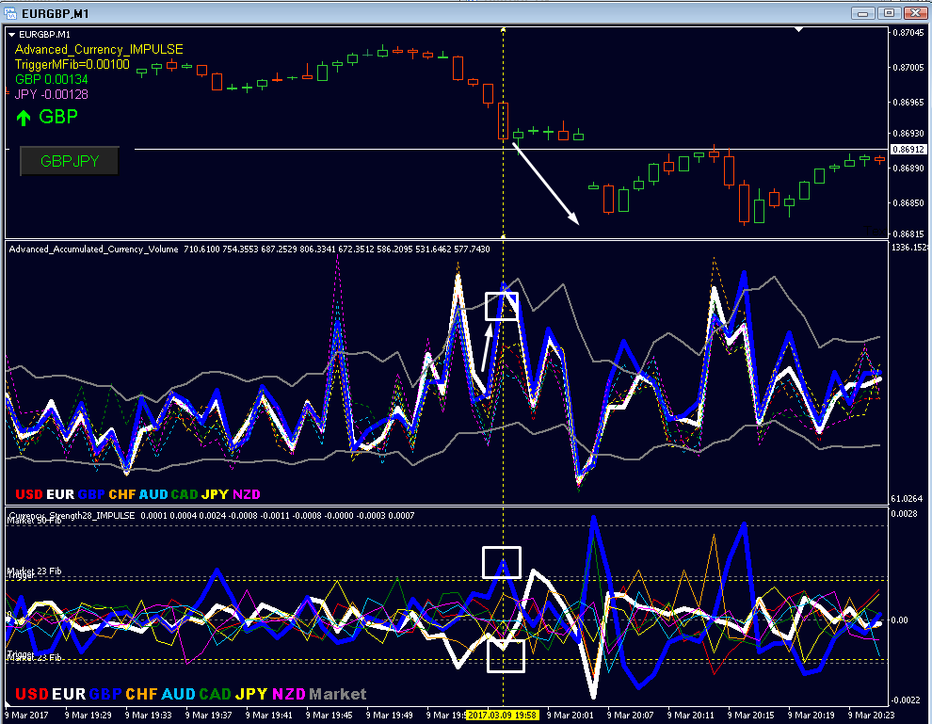Image resolution: width=932 pixels, height=724 pixels.
Task: Select upper white rectangle in Strength28 panel
Action: [x=502, y=562]
